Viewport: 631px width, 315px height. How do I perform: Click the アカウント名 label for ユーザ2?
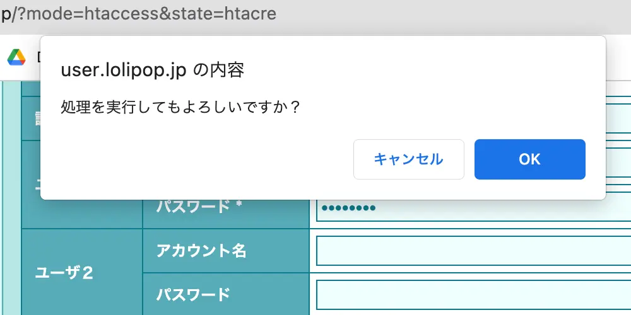[x=201, y=251]
